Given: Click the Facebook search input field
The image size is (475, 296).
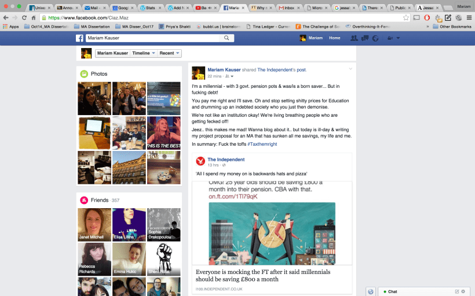Looking at the screenshot, I should pyautogui.click(x=154, y=38).
